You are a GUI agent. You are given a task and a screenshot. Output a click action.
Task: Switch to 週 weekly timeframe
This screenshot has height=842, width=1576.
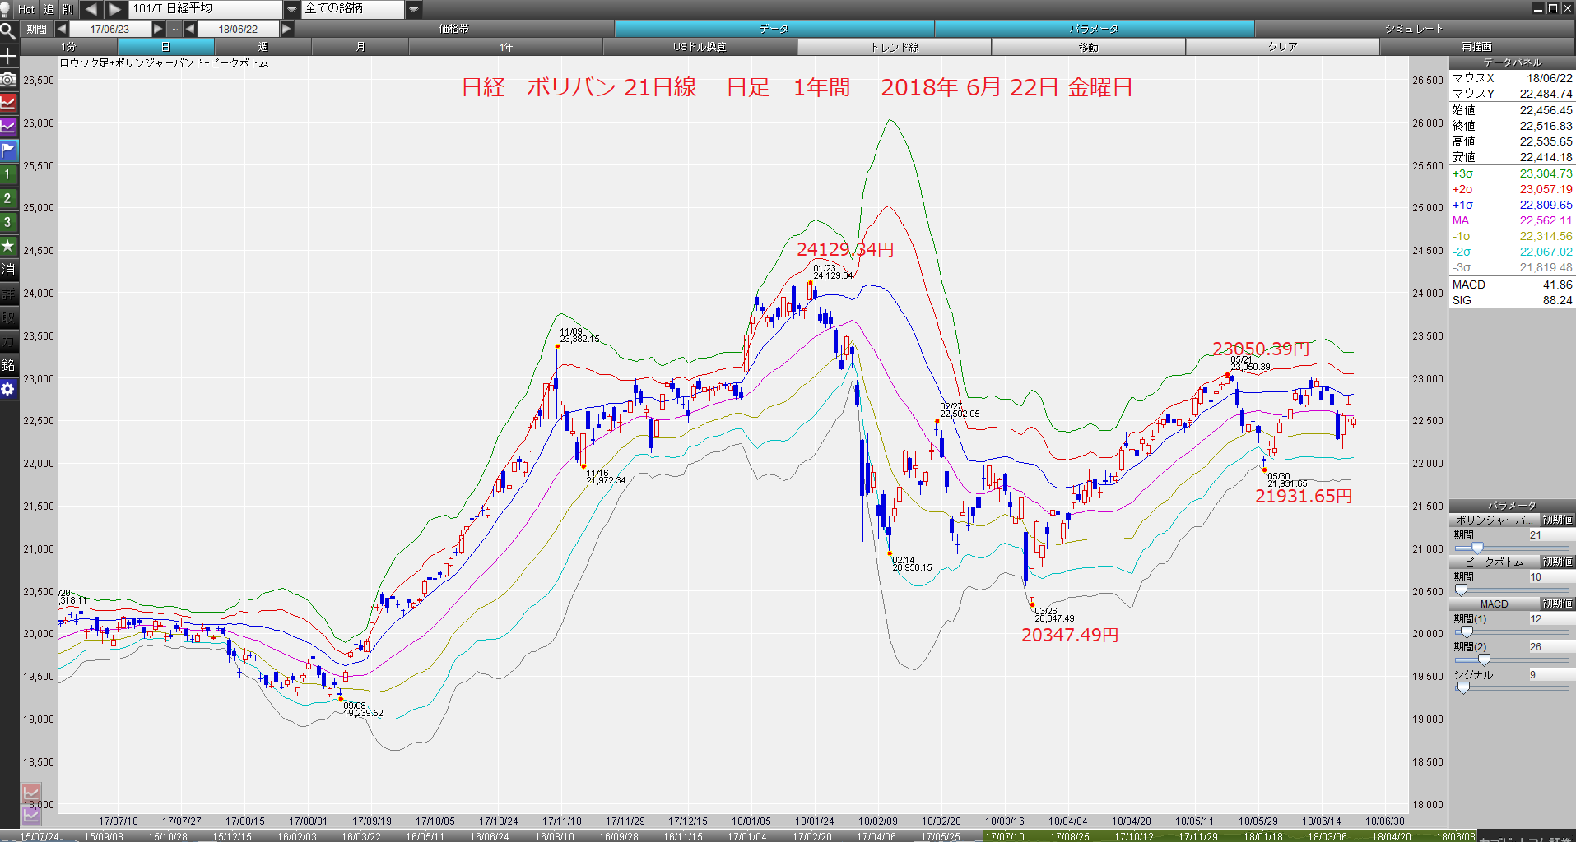pyautogui.click(x=263, y=47)
